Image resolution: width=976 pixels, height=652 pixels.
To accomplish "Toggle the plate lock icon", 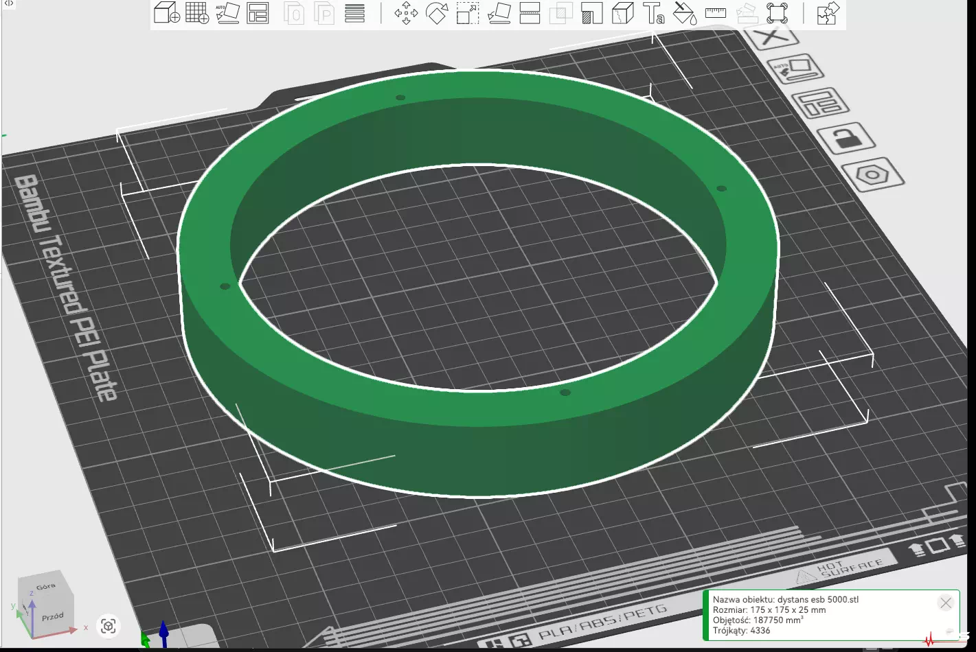I will (x=846, y=138).
